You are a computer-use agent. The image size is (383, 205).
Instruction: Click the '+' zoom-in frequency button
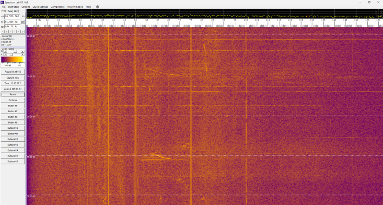[11, 32]
